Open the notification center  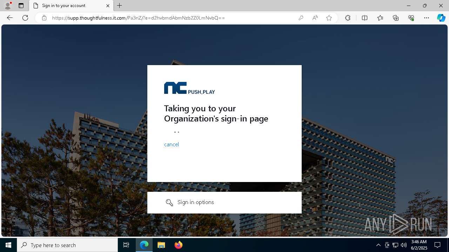[x=437, y=245]
